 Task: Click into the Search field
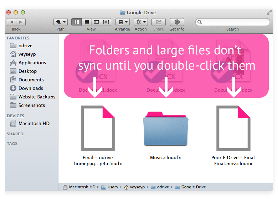pos(232,22)
